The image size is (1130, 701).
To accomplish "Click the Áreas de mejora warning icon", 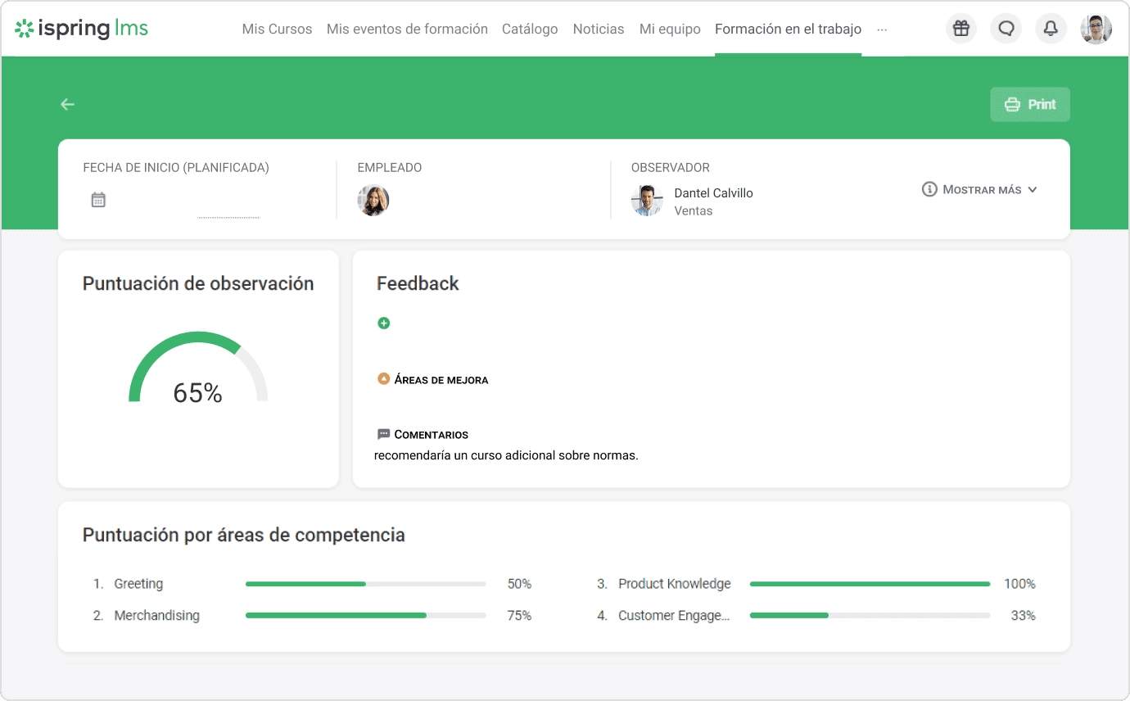I will click(382, 378).
